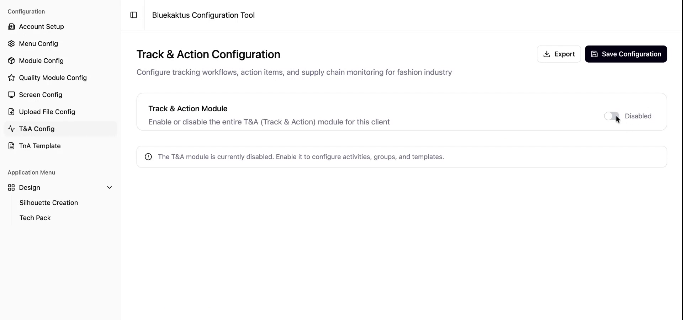Click the Design grid icon
This screenshot has height=320, width=683.
pos(11,188)
